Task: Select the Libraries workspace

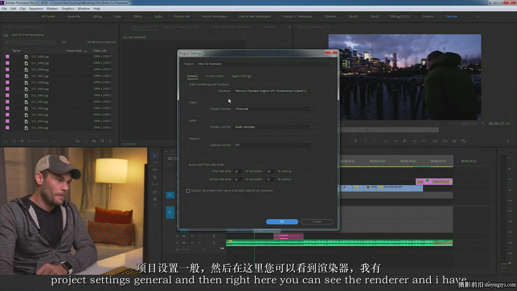Action: pyautogui.click(x=330, y=17)
